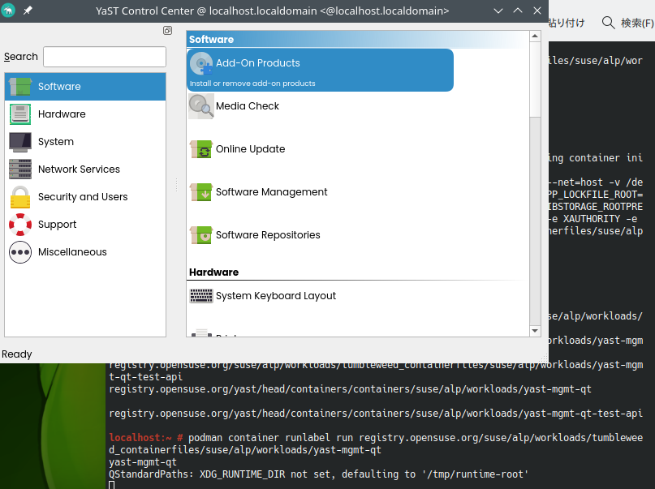Click the module list scrollbar thumb
Image resolution: width=655 pixels, height=489 pixels.
pos(535,79)
